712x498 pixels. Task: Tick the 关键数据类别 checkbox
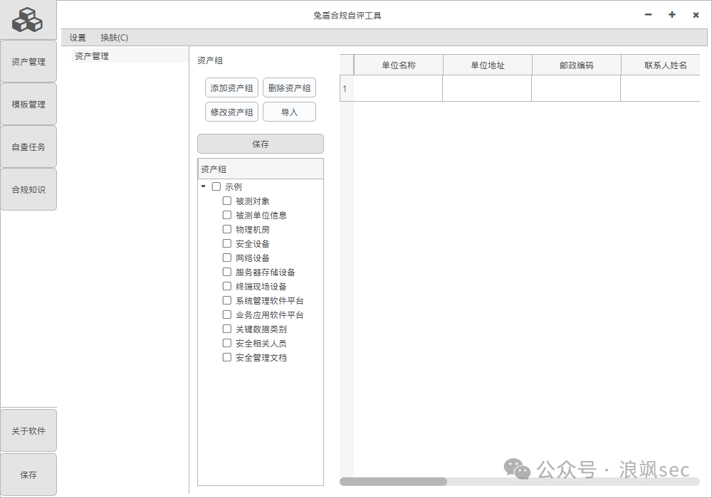coord(227,329)
